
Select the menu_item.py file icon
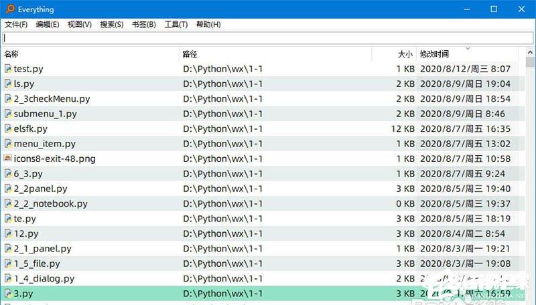tap(8, 144)
